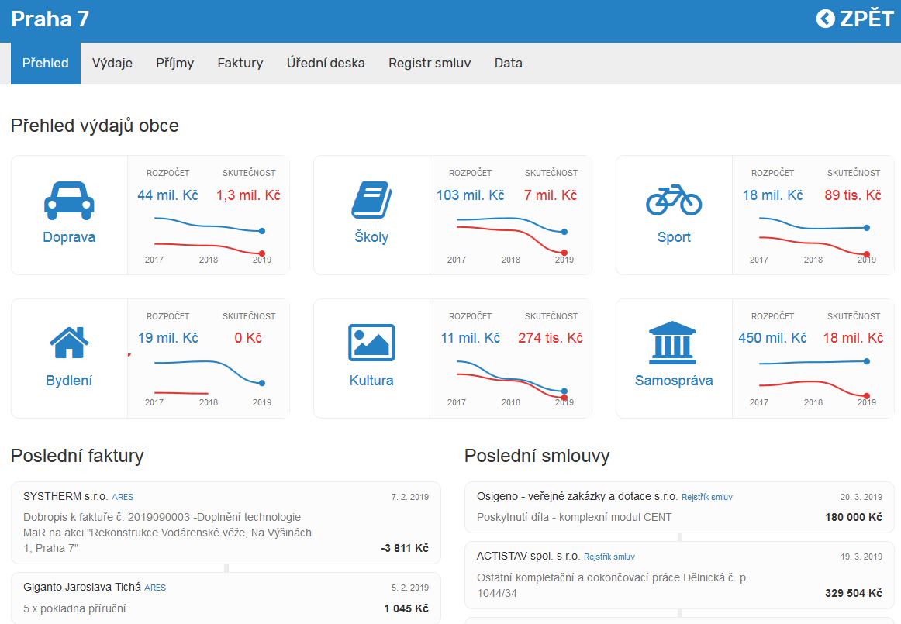
Task: Open Rejstřík smluv link for Osigeno
Action: click(706, 497)
